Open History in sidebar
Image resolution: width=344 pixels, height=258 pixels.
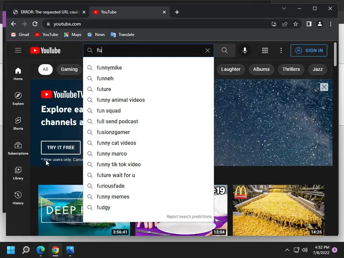pos(18,198)
